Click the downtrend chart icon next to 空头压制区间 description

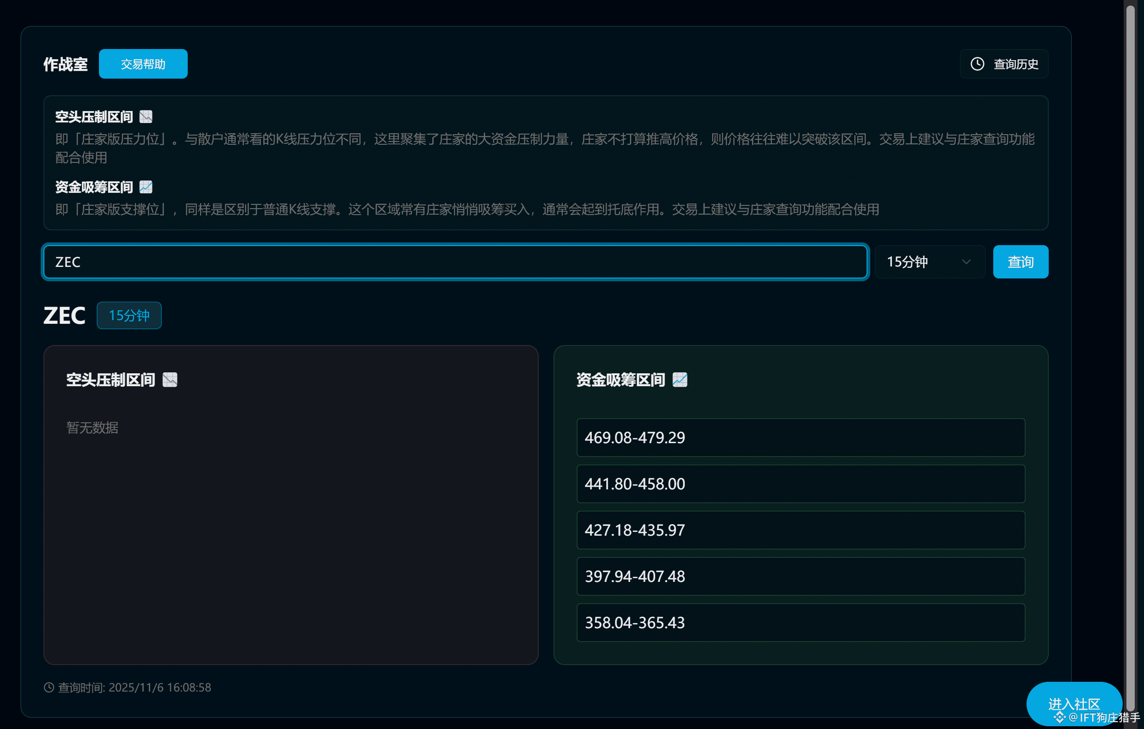pyautogui.click(x=146, y=117)
